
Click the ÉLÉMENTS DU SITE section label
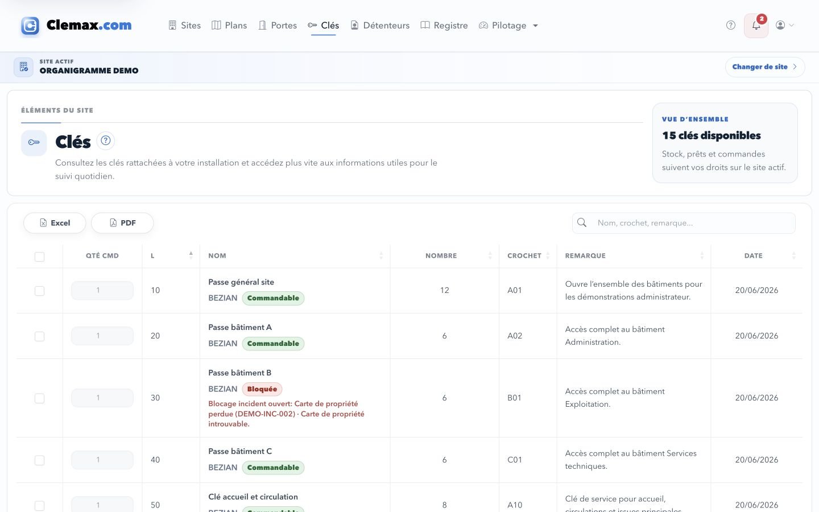[x=57, y=110]
